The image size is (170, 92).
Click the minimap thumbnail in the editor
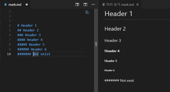click(88, 12)
